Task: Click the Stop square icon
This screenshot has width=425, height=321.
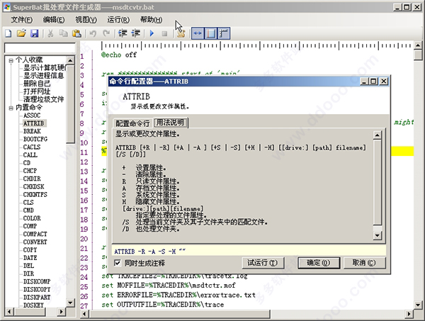Action: [x=164, y=33]
